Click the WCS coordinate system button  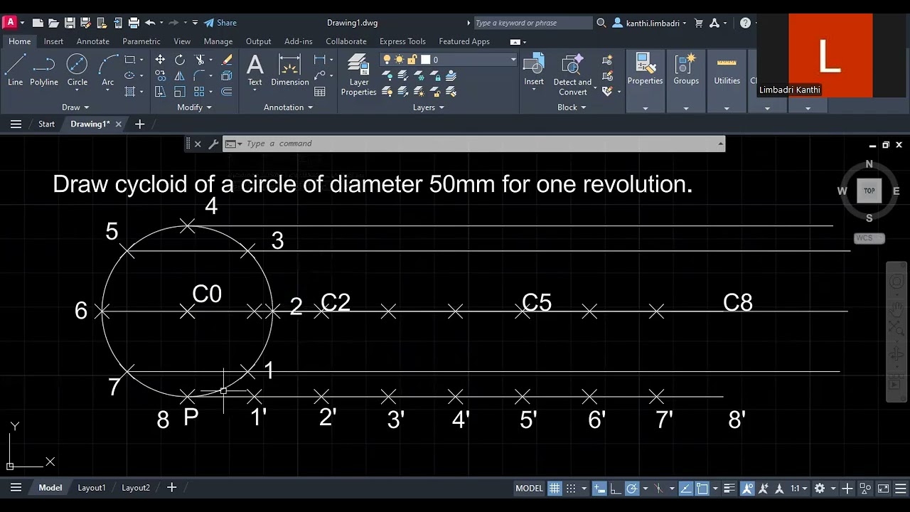[869, 238]
